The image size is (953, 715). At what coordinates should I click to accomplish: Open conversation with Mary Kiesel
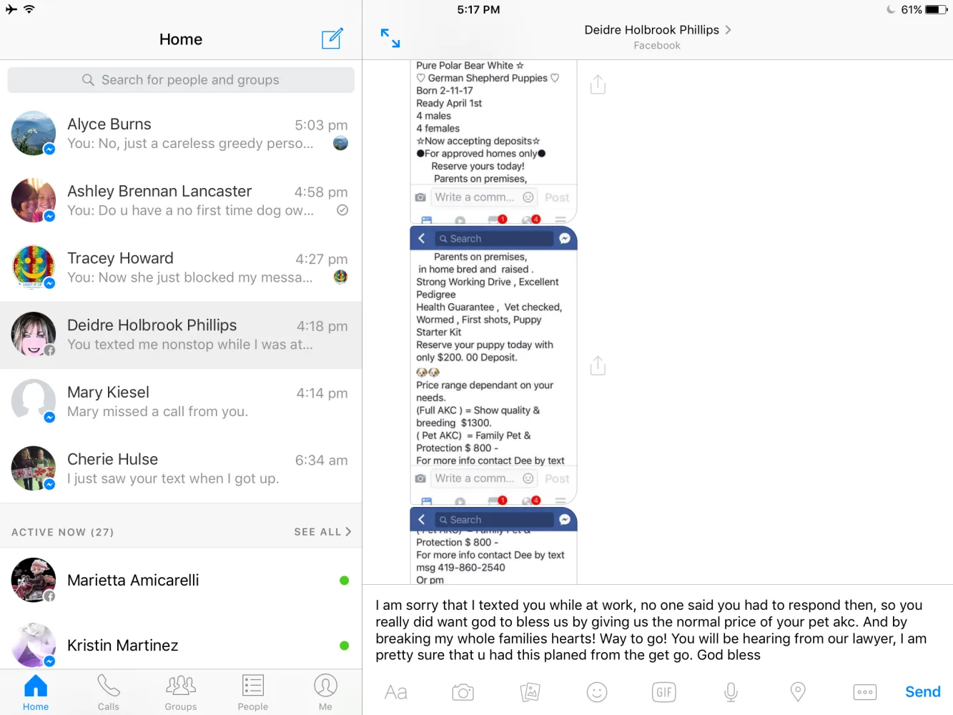(x=181, y=402)
